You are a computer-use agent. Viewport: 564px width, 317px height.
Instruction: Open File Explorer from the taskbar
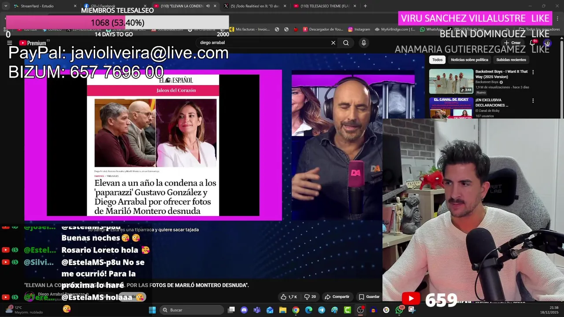point(283,310)
